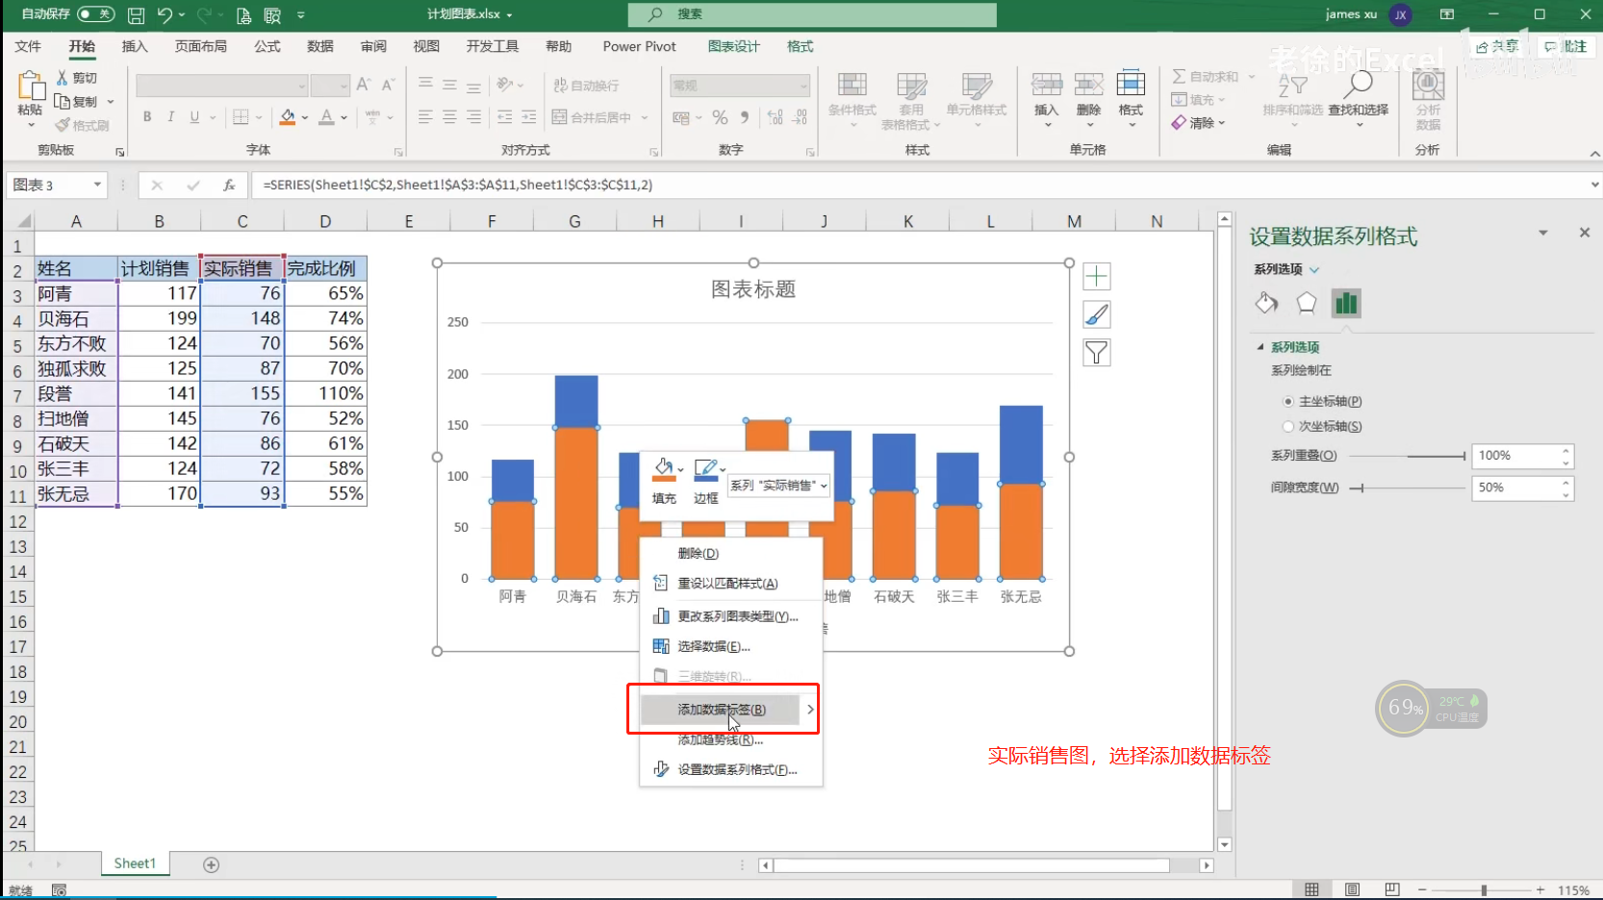1603x900 pixels.
Task: Open the Name Box dropdown arrow
Action: [97, 185]
